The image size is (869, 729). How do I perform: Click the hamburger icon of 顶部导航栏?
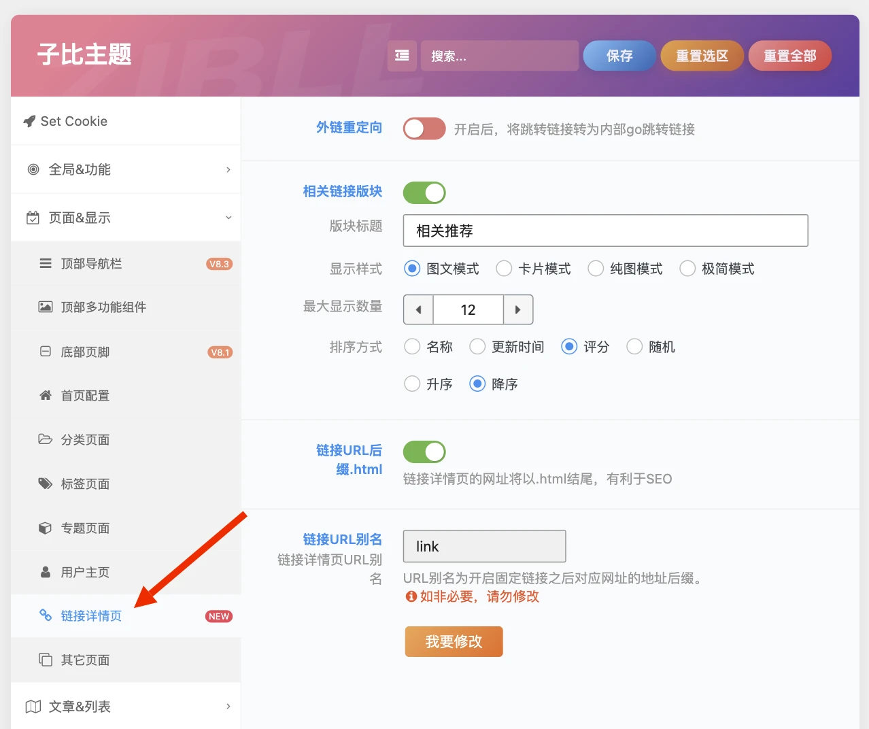point(46,263)
